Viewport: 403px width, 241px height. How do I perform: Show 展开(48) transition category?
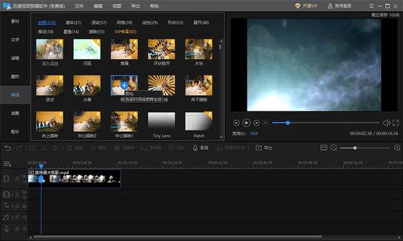pyautogui.click(x=201, y=22)
